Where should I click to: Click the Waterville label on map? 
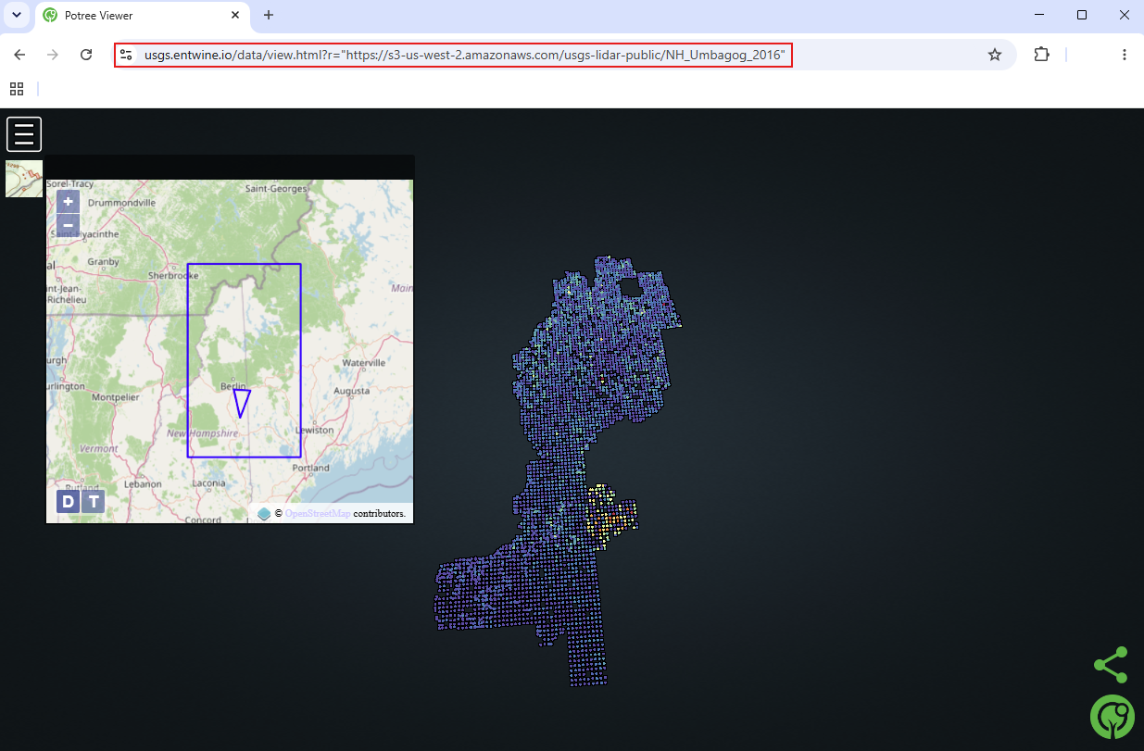point(363,362)
